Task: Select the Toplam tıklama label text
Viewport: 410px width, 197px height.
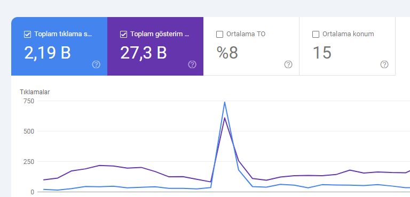Action: pyautogui.click(x=63, y=34)
